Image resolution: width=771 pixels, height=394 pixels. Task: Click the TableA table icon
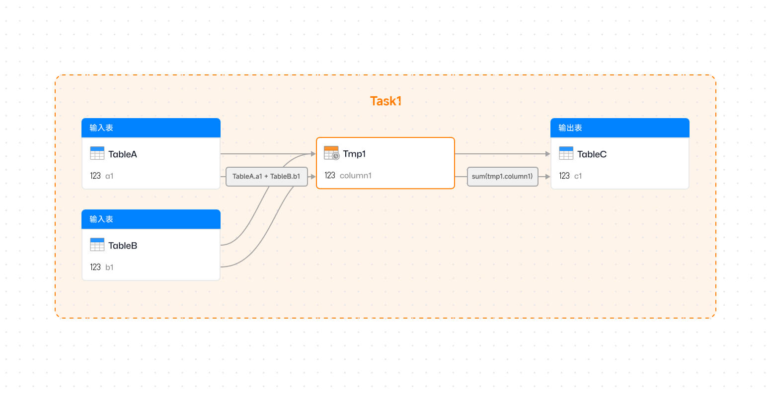pyautogui.click(x=97, y=153)
